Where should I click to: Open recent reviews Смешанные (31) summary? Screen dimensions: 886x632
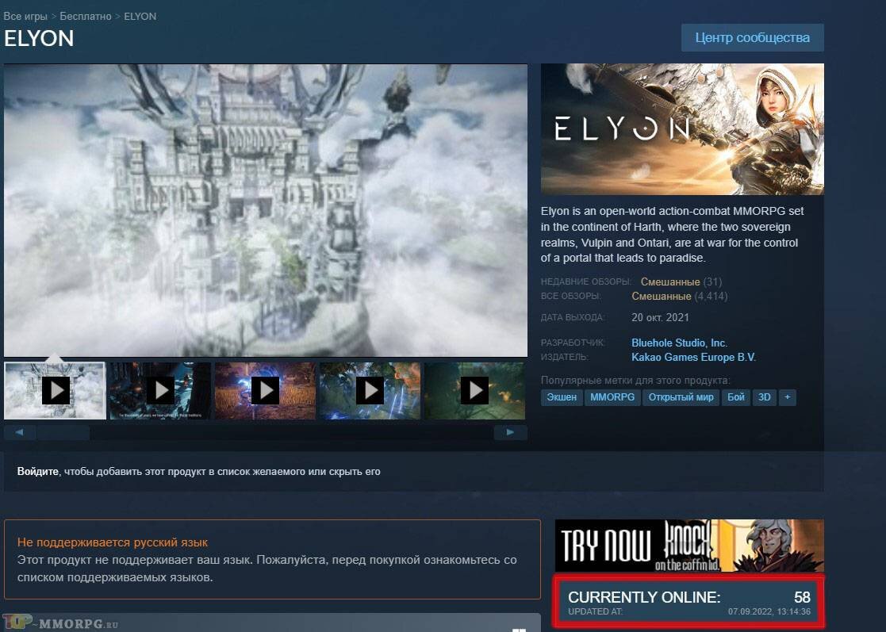[x=681, y=282]
